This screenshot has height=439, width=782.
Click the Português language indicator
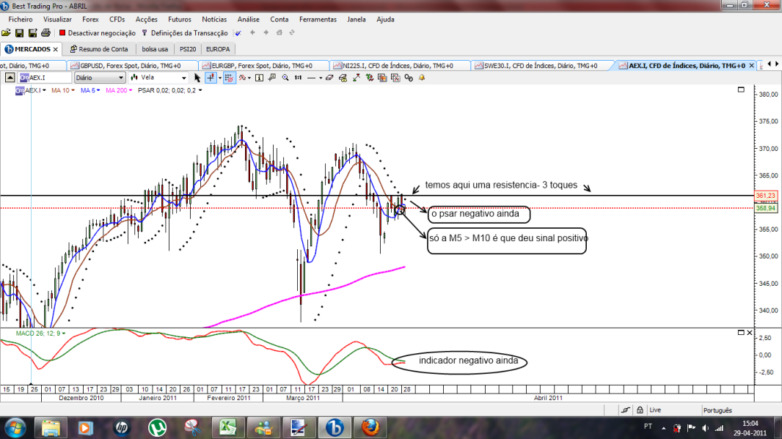(x=717, y=410)
